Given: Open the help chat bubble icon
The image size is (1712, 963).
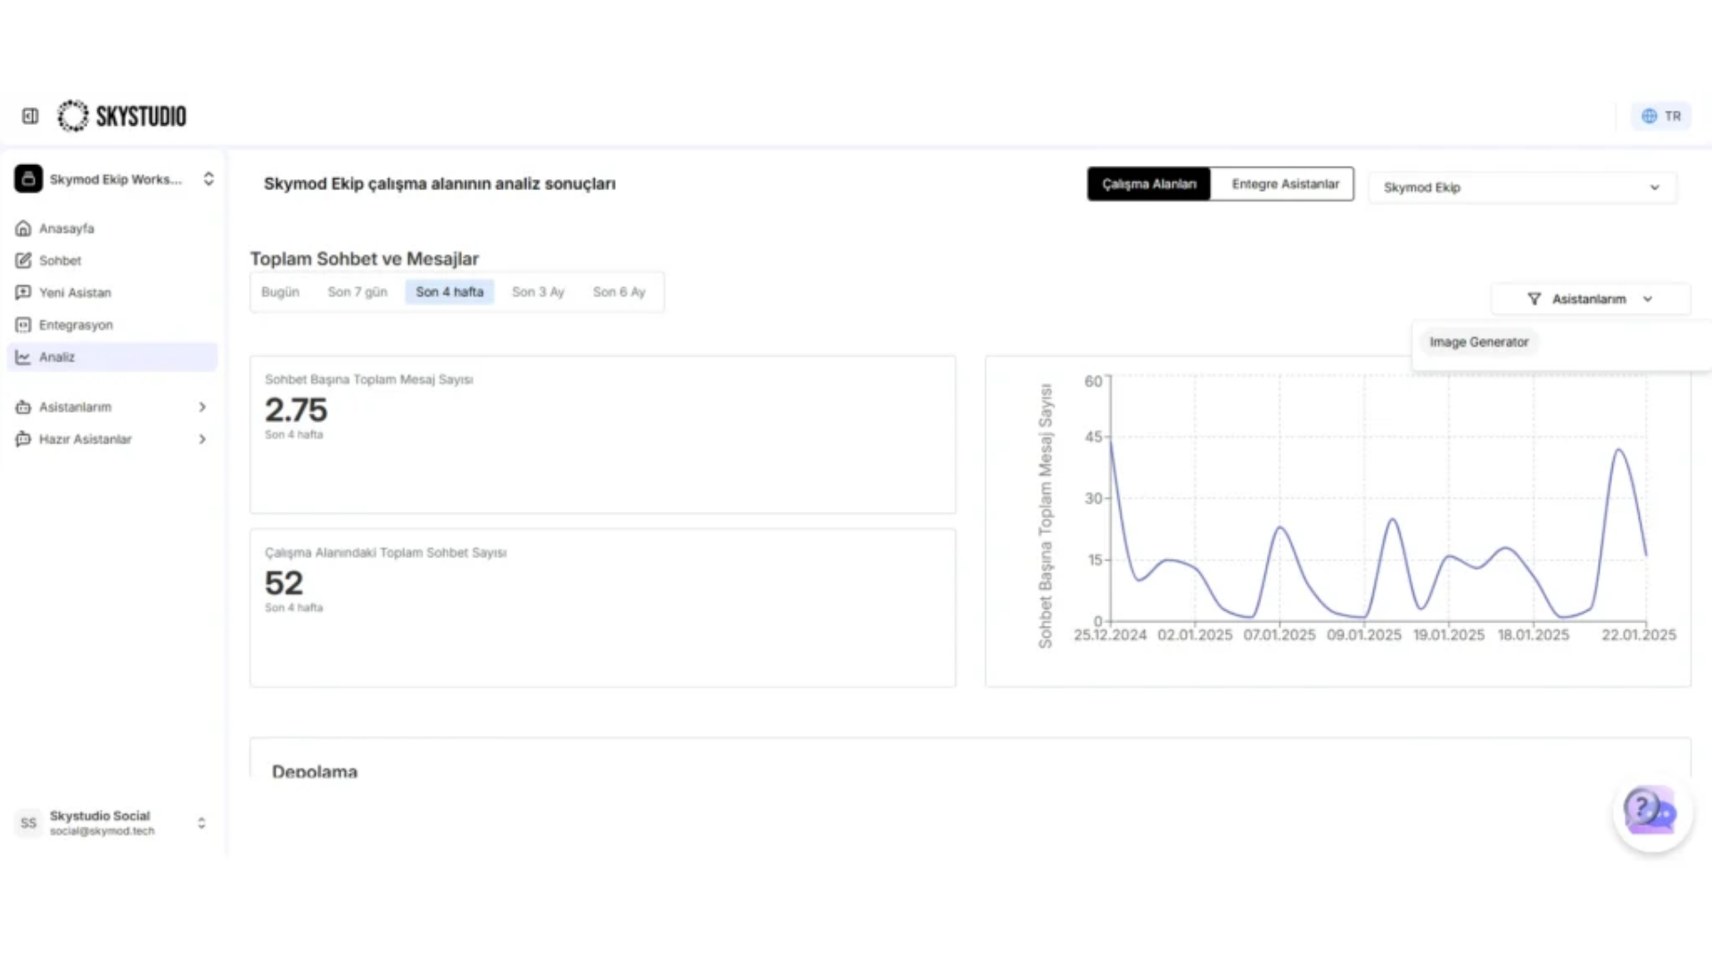Looking at the screenshot, I should (x=1652, y=812).
